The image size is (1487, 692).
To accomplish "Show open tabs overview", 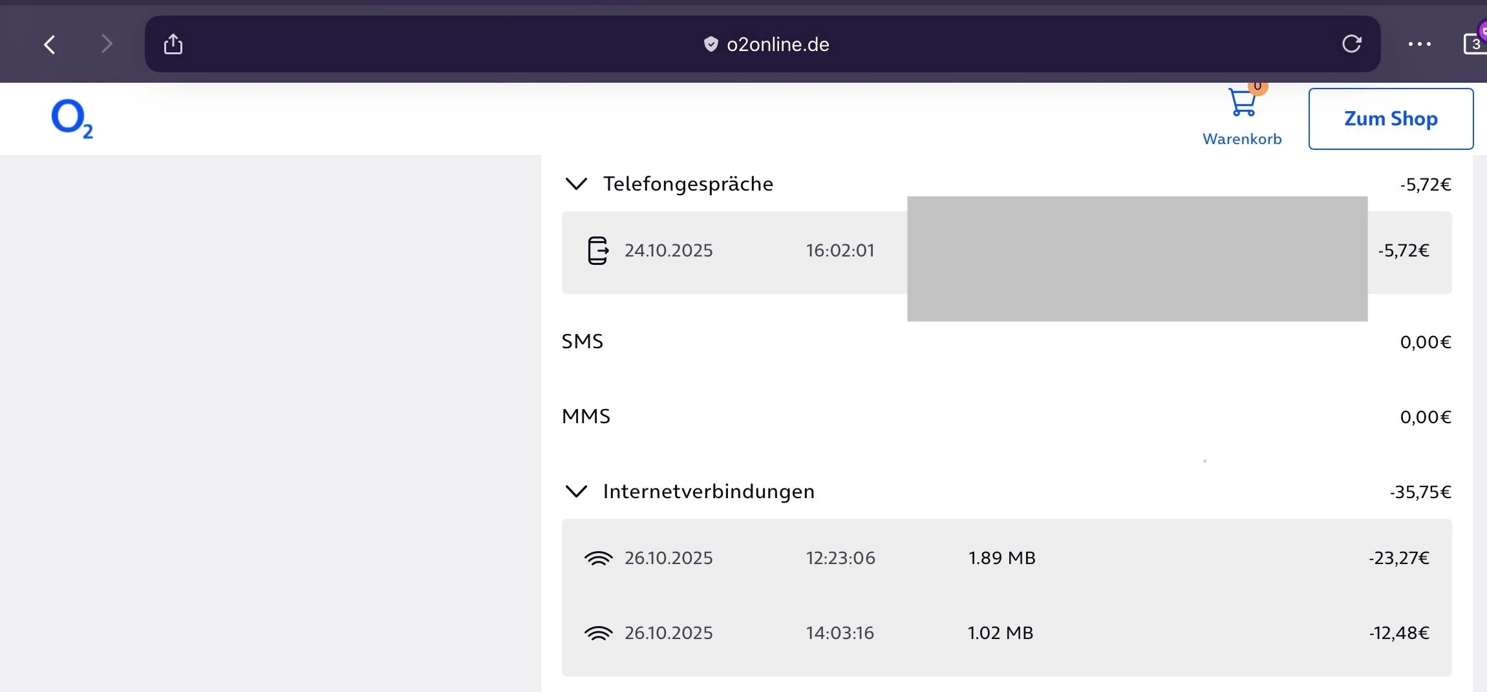I will click(1475, 44).
